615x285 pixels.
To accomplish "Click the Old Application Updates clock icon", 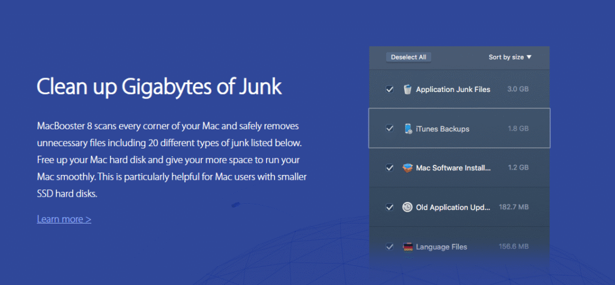I will tap(408, 207).
